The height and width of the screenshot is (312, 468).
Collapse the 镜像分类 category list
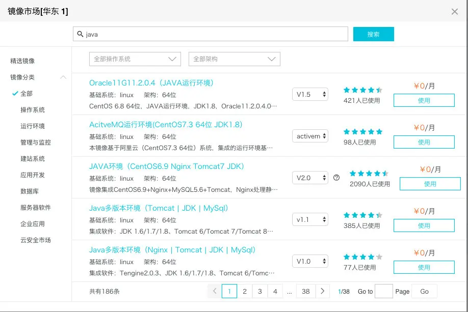63,77
